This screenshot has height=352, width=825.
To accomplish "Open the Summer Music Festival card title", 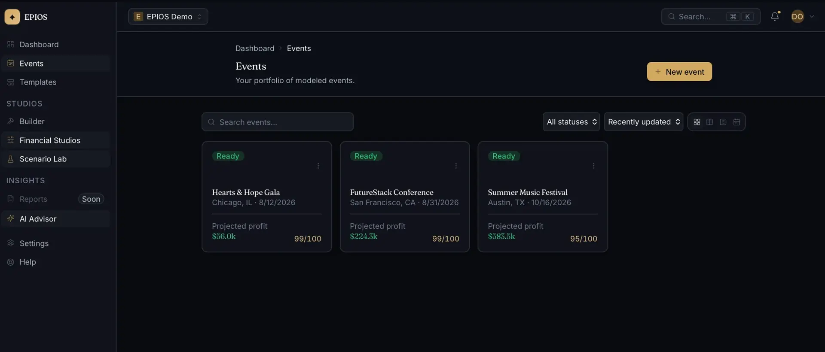I will click(x=528, y=192).
